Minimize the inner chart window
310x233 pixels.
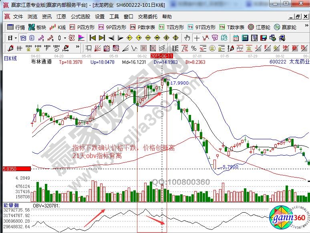(x=291, y=17)
